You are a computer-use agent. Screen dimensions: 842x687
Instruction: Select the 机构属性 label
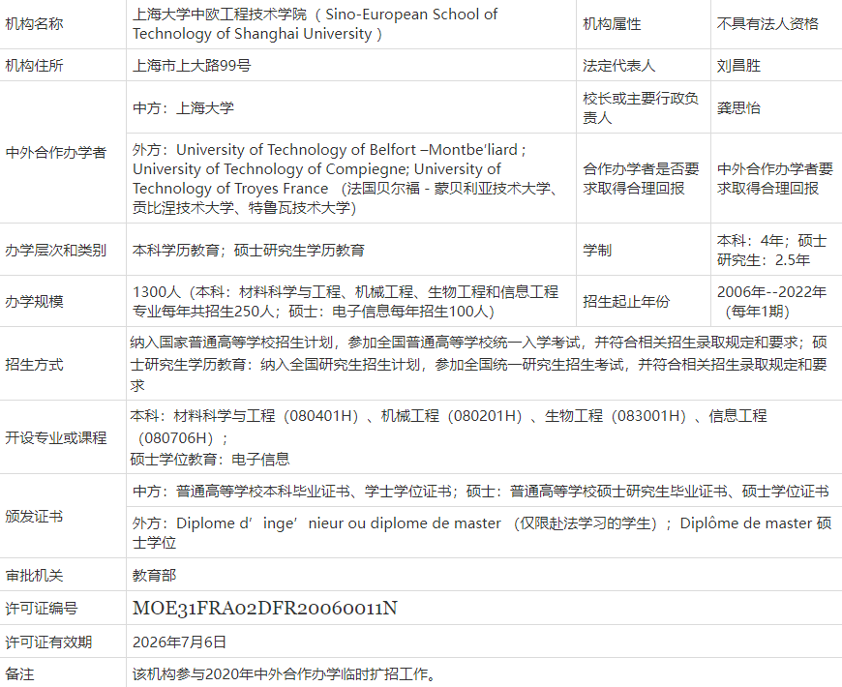612,24
